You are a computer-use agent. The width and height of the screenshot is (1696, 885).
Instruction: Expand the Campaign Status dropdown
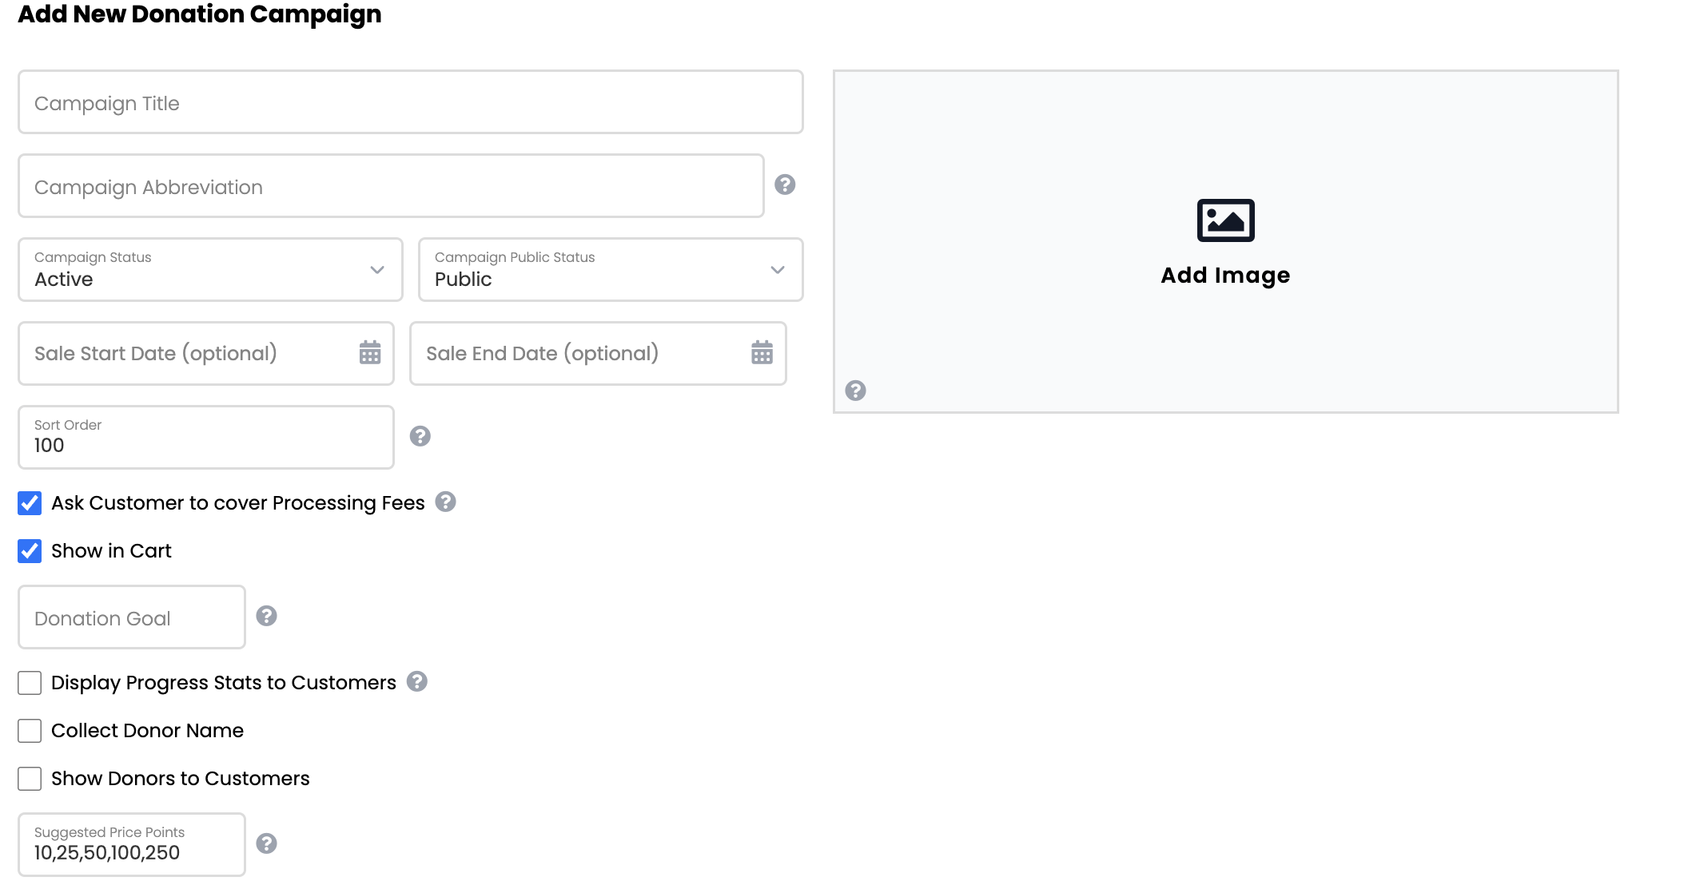[210, 269]
